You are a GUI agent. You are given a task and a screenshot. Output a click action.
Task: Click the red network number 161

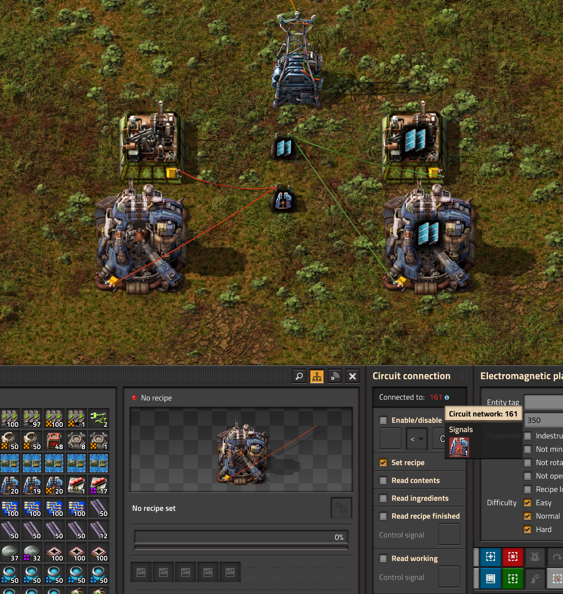coord(436,397)
